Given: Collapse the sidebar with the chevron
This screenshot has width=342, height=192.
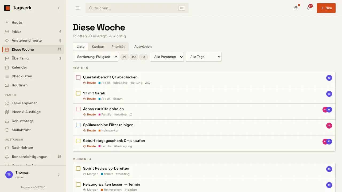Looking at the screenshot, I should coord(59,8).
